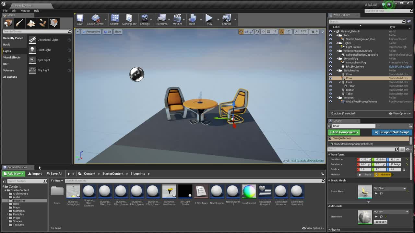
Task: Open the Window menu
Action: click(25, 11)
